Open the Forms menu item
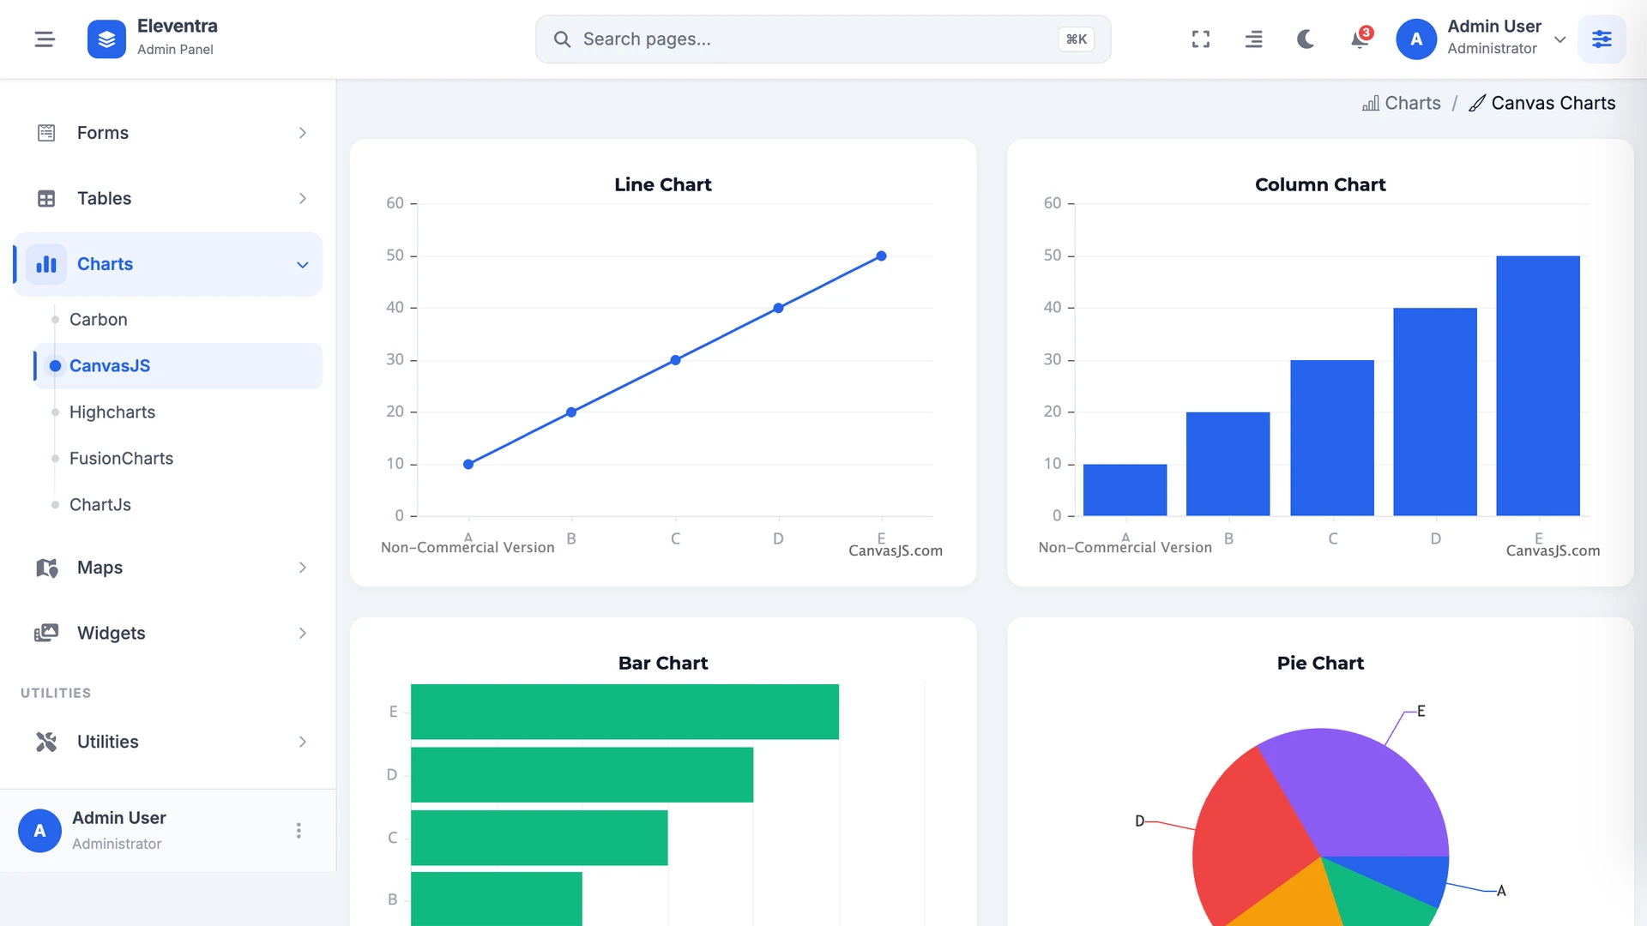The height and width of the screenshot is (926, 1647). (168, 133)
